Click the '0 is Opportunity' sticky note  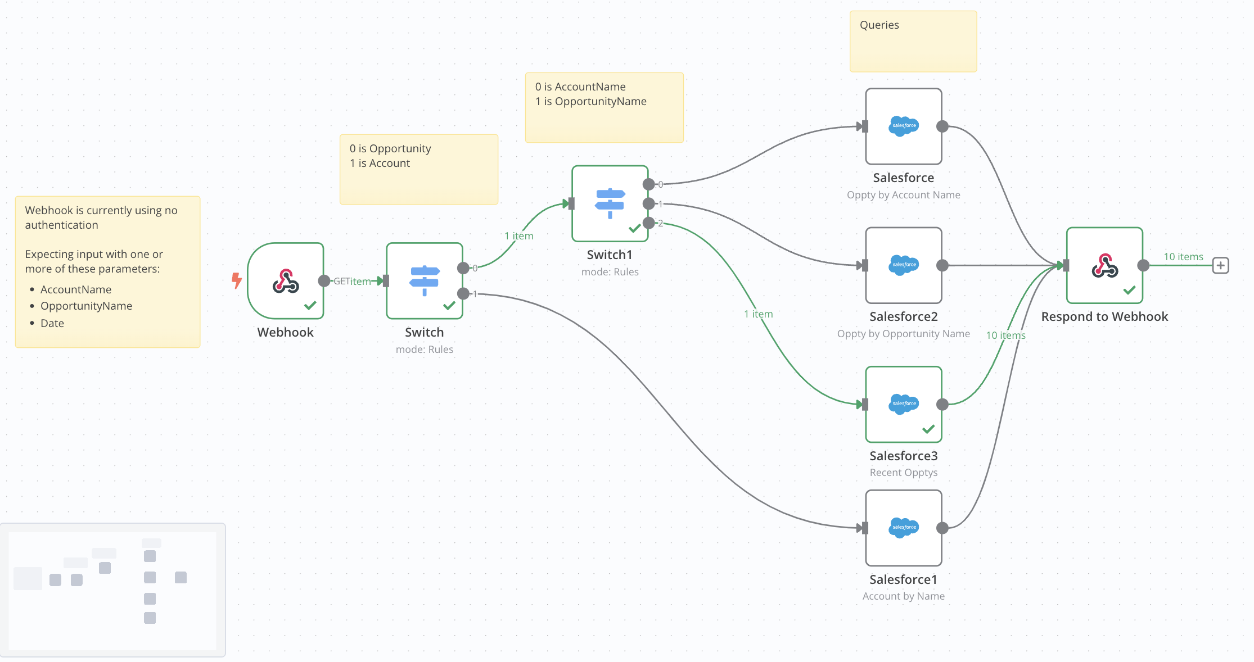coord(418,169)
